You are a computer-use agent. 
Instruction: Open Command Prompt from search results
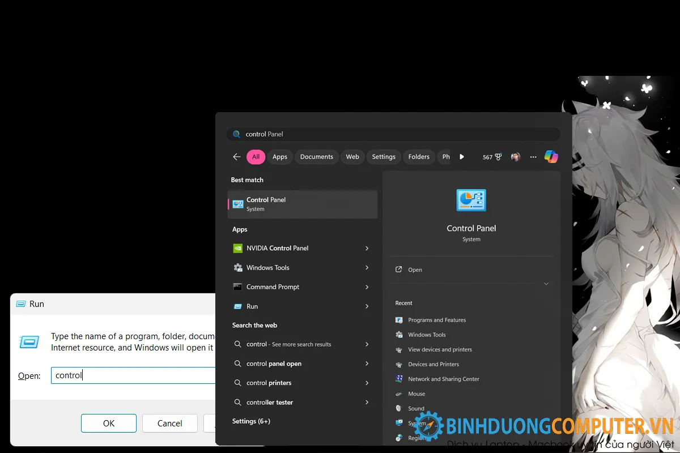pyautogui.click(x=273, y=287)
